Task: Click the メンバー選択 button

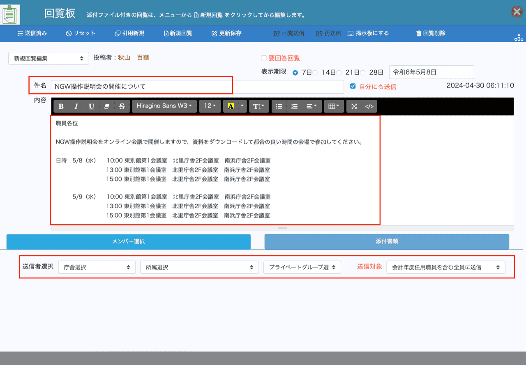Action: point(129,242)
